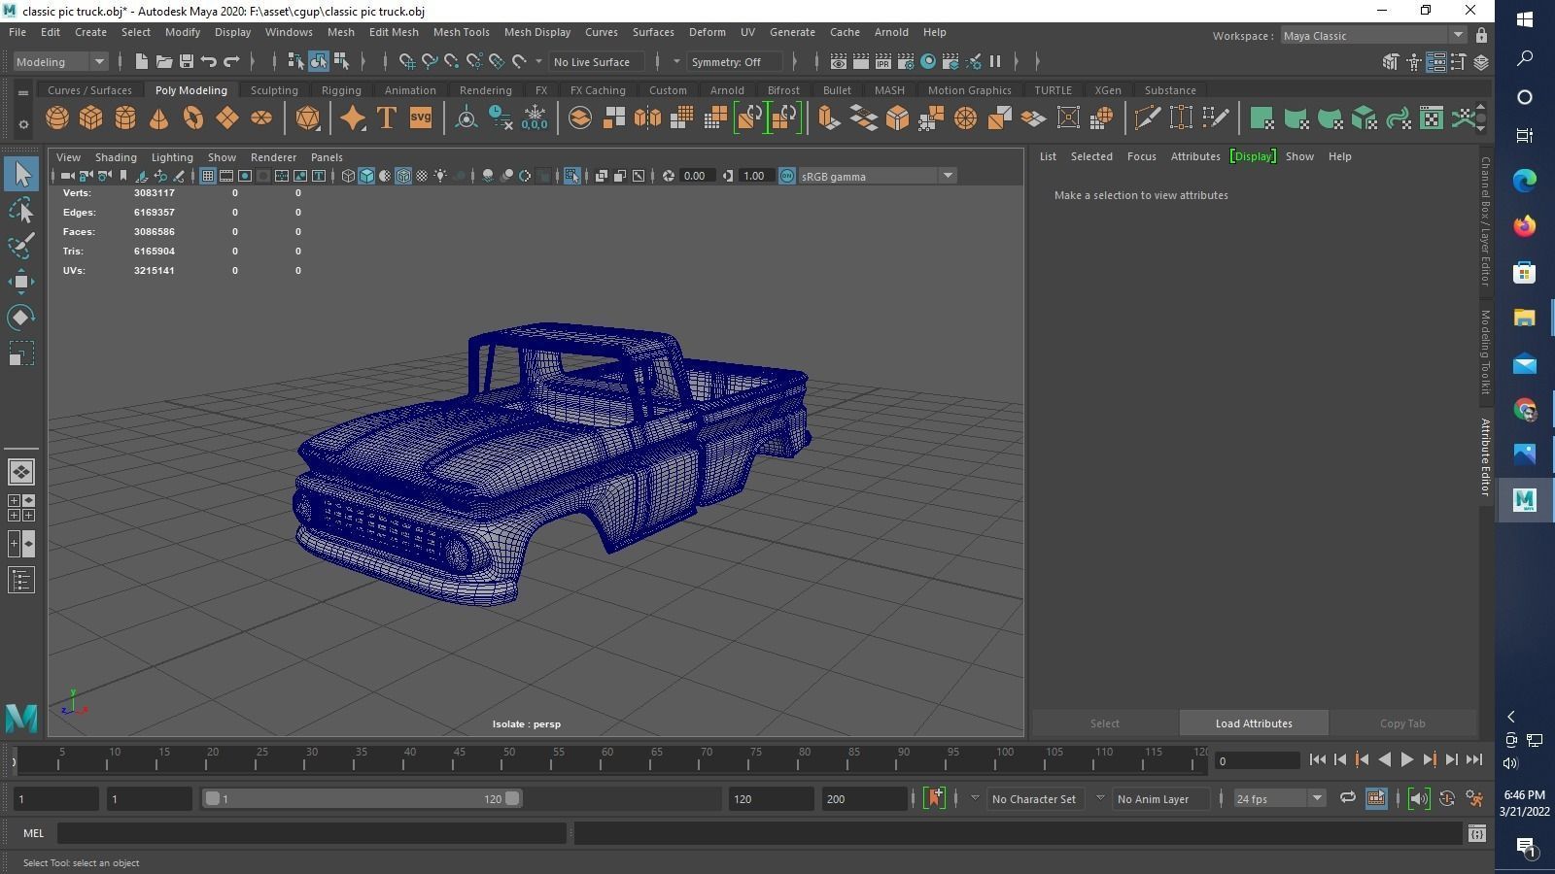Open the 24 fps frame rate dropdown

click(x=1279, y=798)
